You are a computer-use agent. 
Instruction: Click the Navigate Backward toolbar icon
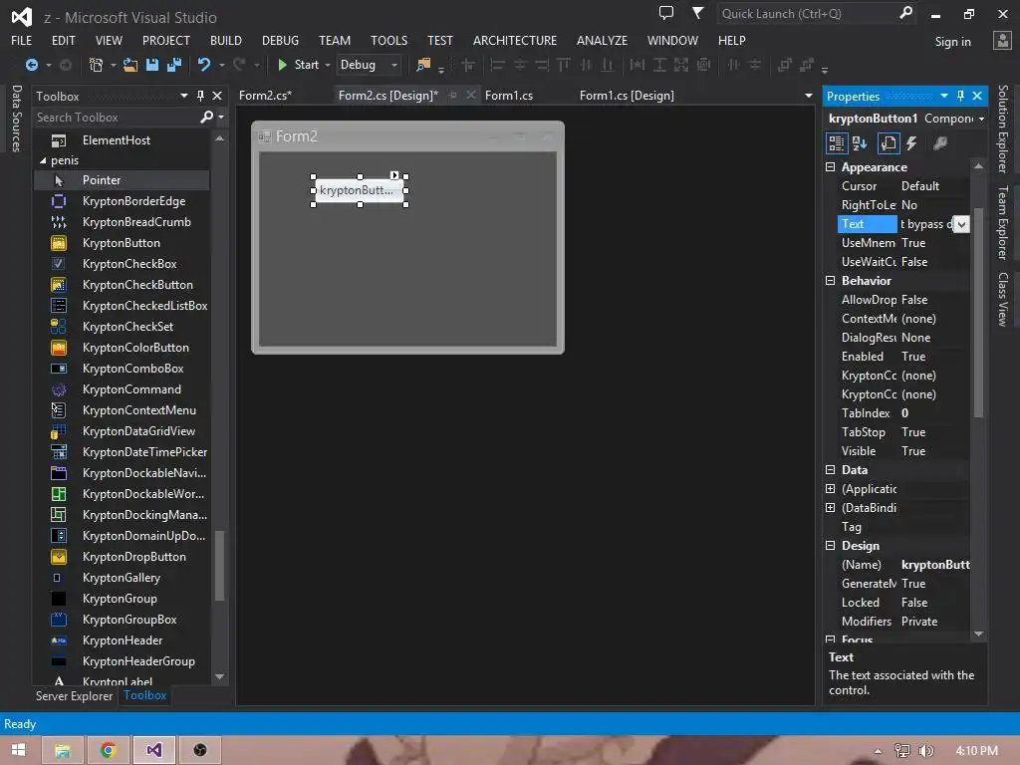[x=31, y=65]
